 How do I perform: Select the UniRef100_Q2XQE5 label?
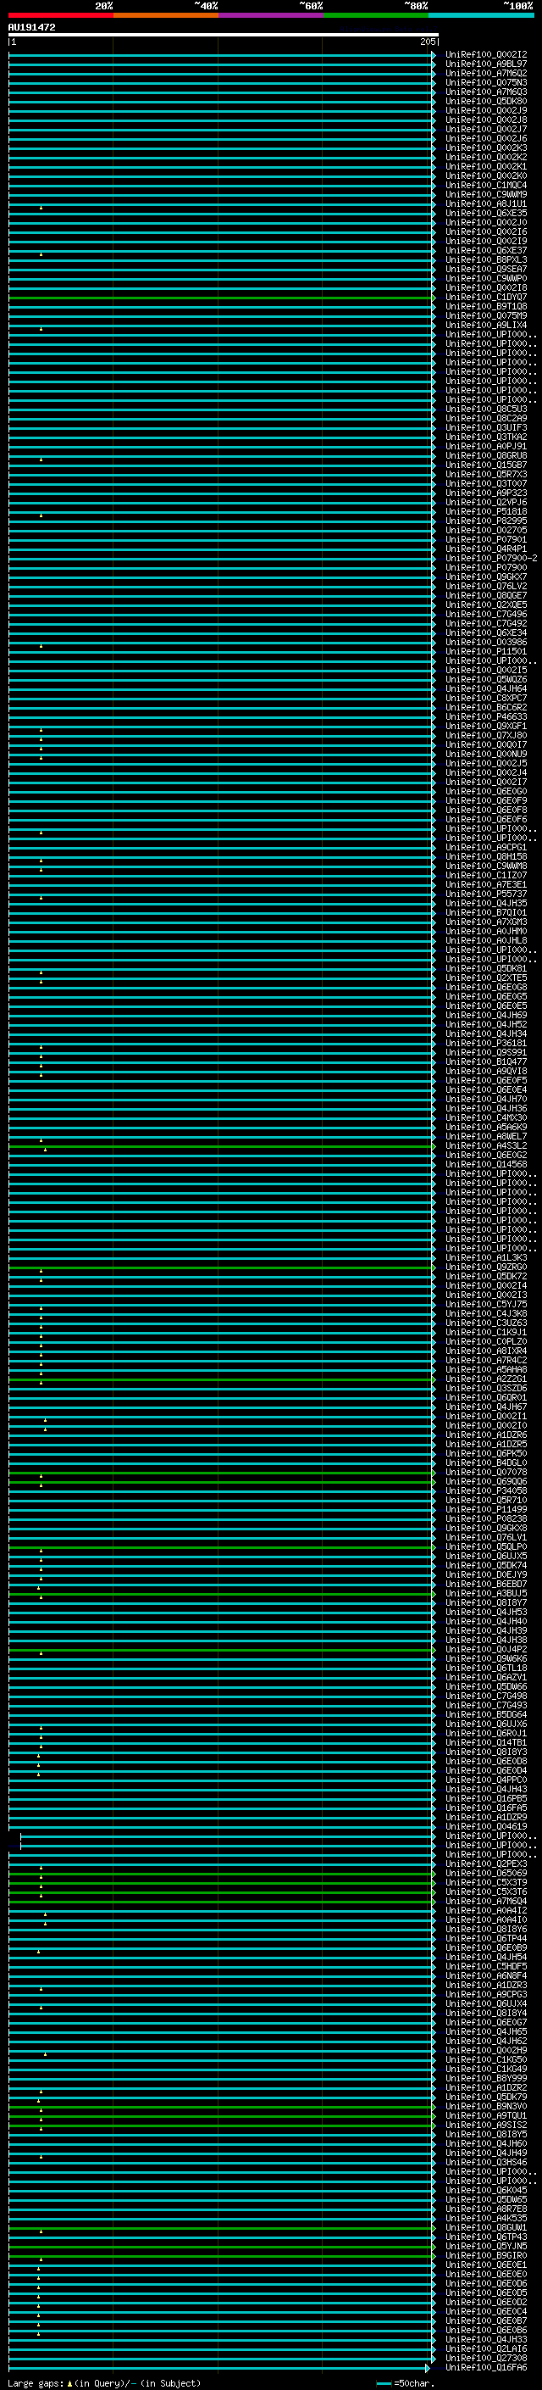click(486, 604)
